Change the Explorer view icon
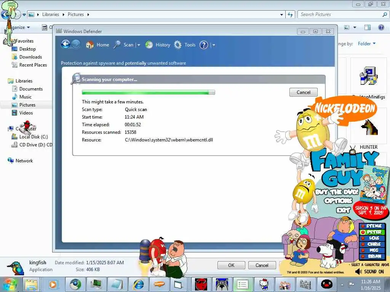The height and width of the screenshot is (292, 390). tap(347, 27)
